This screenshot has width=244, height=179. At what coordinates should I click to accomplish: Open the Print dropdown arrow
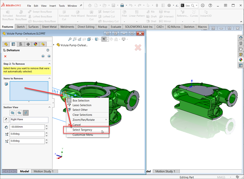(x=126, y=5)
